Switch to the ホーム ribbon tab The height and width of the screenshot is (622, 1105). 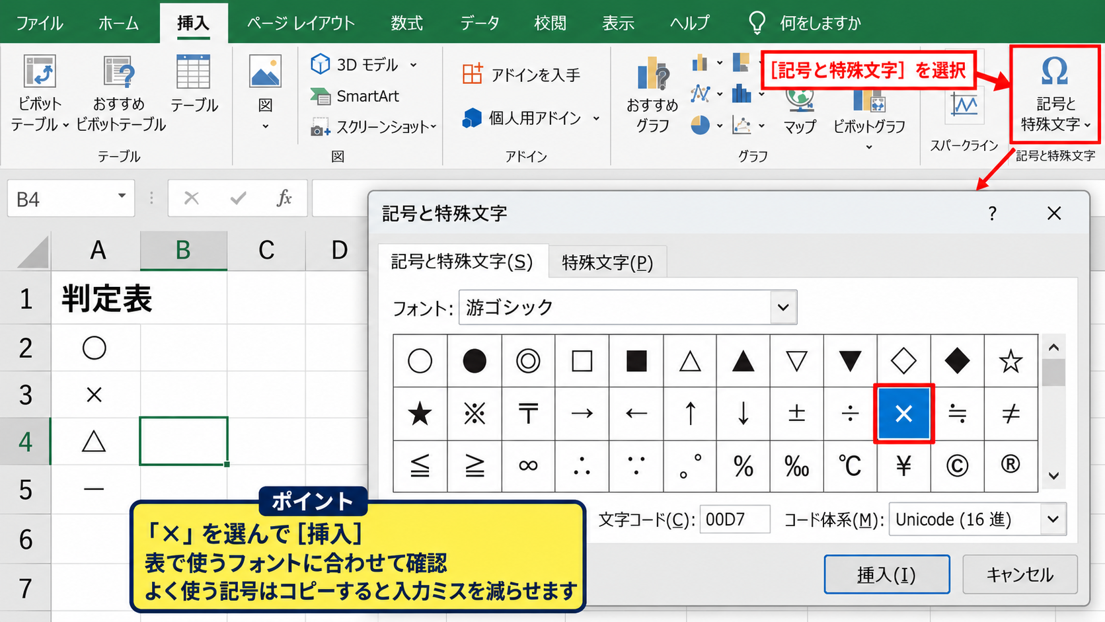[119, 23]
